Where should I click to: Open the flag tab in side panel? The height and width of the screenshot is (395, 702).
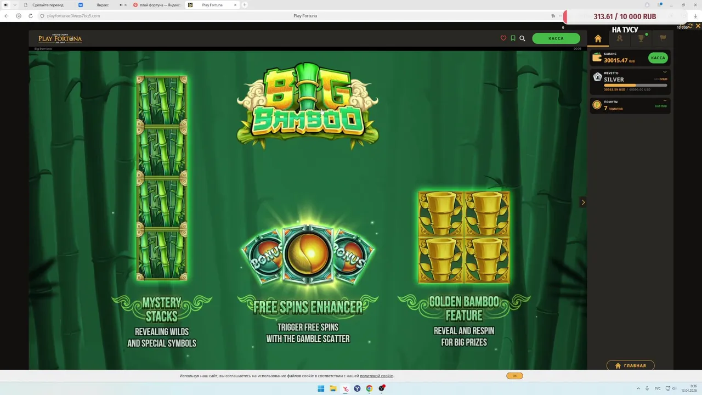click(x=663, y=38)
